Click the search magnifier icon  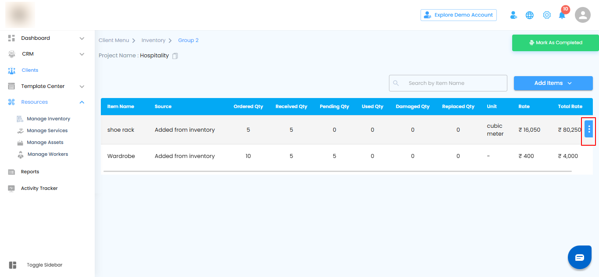tap(396, 83)
